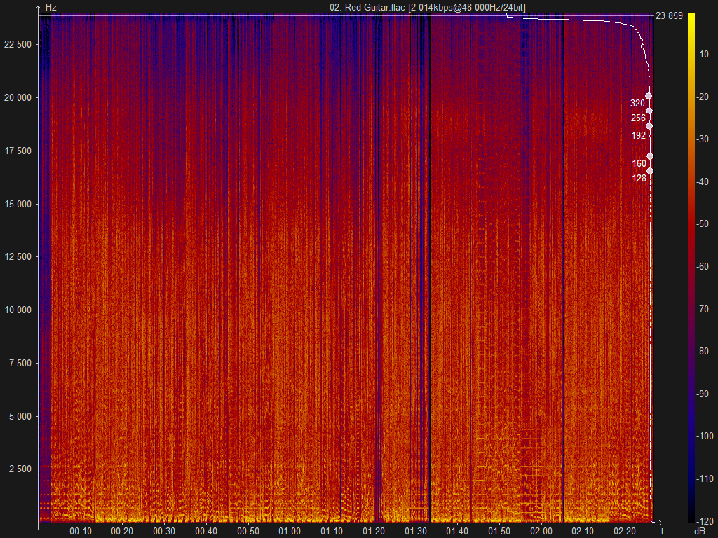
Task: Click the 00:20 time axis label
Action: 122,532
